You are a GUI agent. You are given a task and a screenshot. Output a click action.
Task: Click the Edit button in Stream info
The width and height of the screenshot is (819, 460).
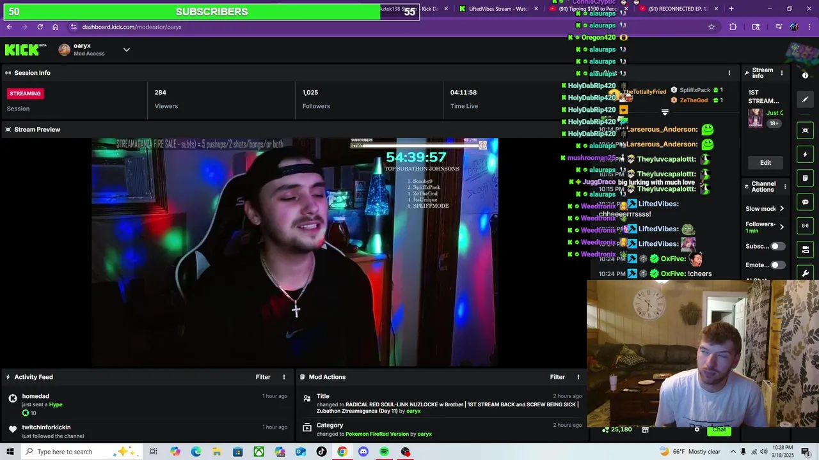pos(765,163)
